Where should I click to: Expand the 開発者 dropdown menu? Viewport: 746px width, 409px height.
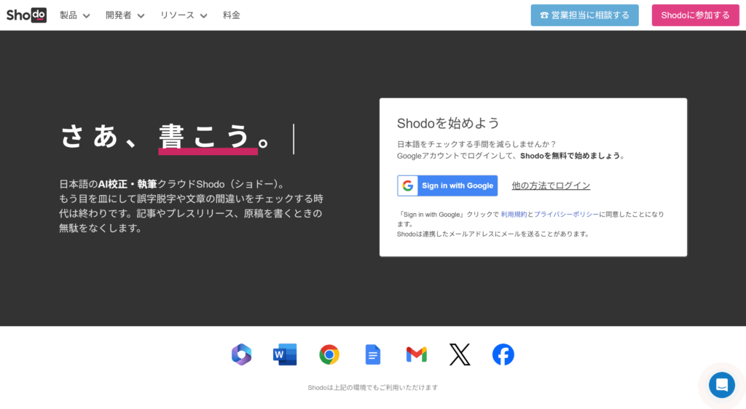tap(125, 15)
